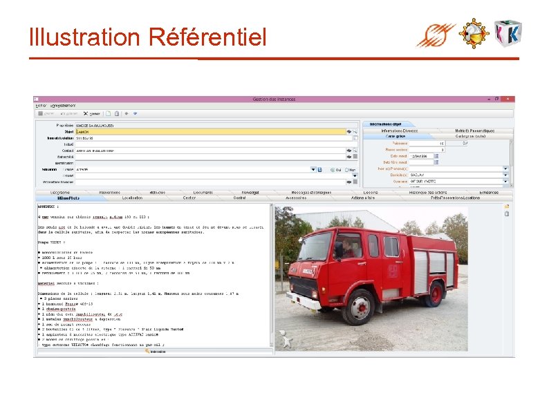Click the memo text area vertical scrollbar
The width and height of the screenshot is (549, 411).
[x=271, y=276]
